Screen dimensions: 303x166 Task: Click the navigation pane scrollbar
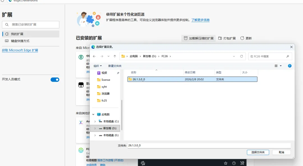coord(122,115)
